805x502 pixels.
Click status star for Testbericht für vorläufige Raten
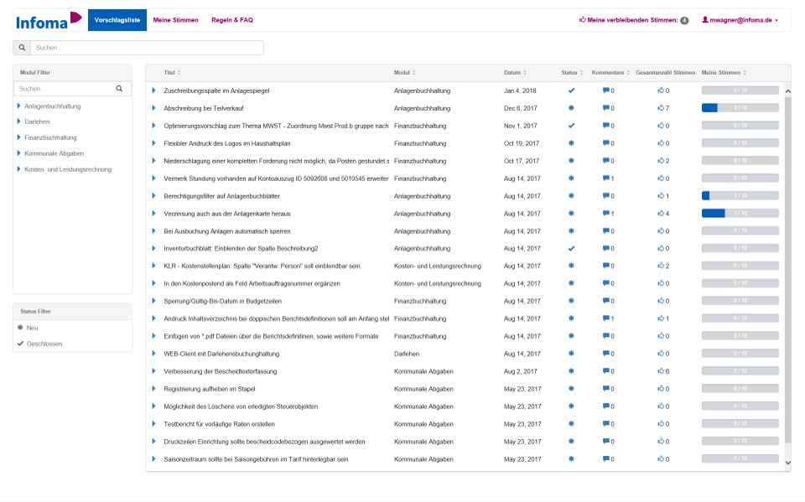click(x=571, y=424)
